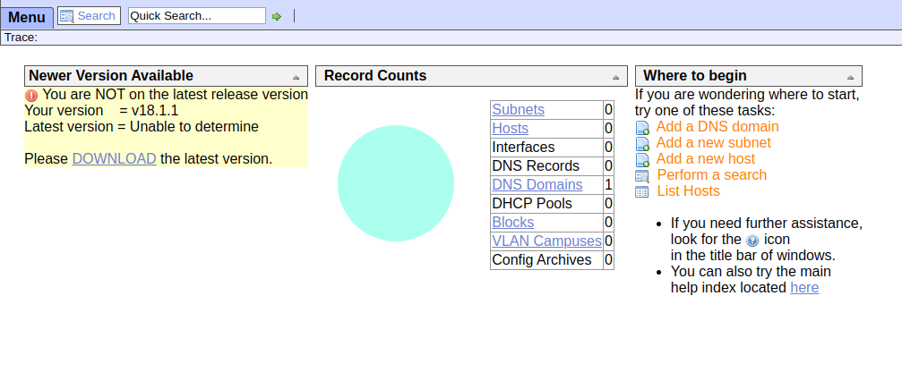
Task: Collapse the Record Counts panel
Action: [615, 78]
